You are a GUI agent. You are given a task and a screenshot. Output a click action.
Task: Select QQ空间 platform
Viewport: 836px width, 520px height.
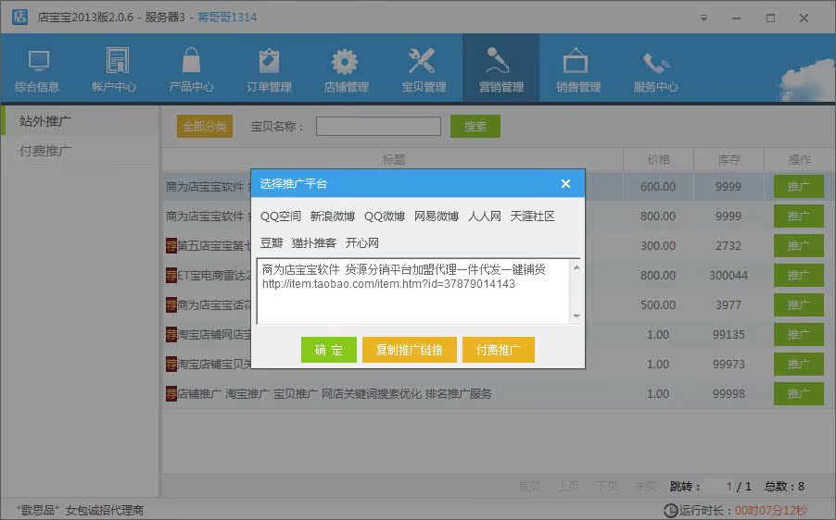pyautogui.click(x=281, y=217)
